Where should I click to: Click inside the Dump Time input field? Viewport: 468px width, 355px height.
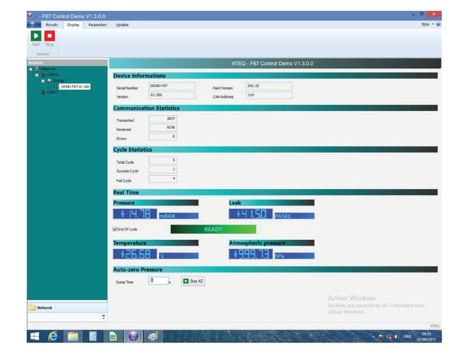(158, 281)
